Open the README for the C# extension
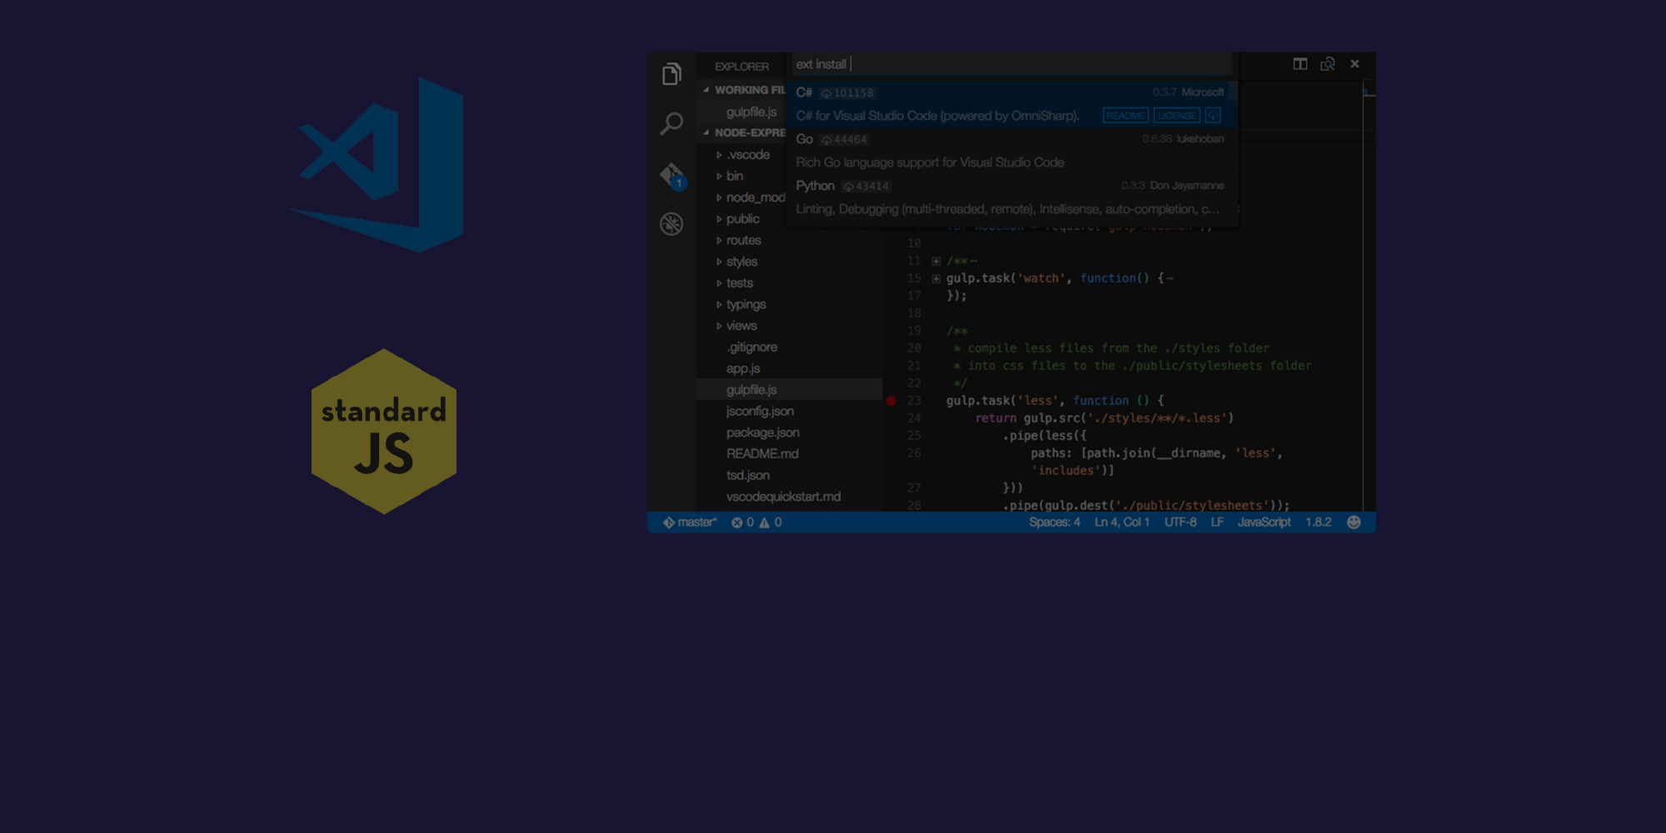This screenshot has height=833, width=1666. (1125, 115)
